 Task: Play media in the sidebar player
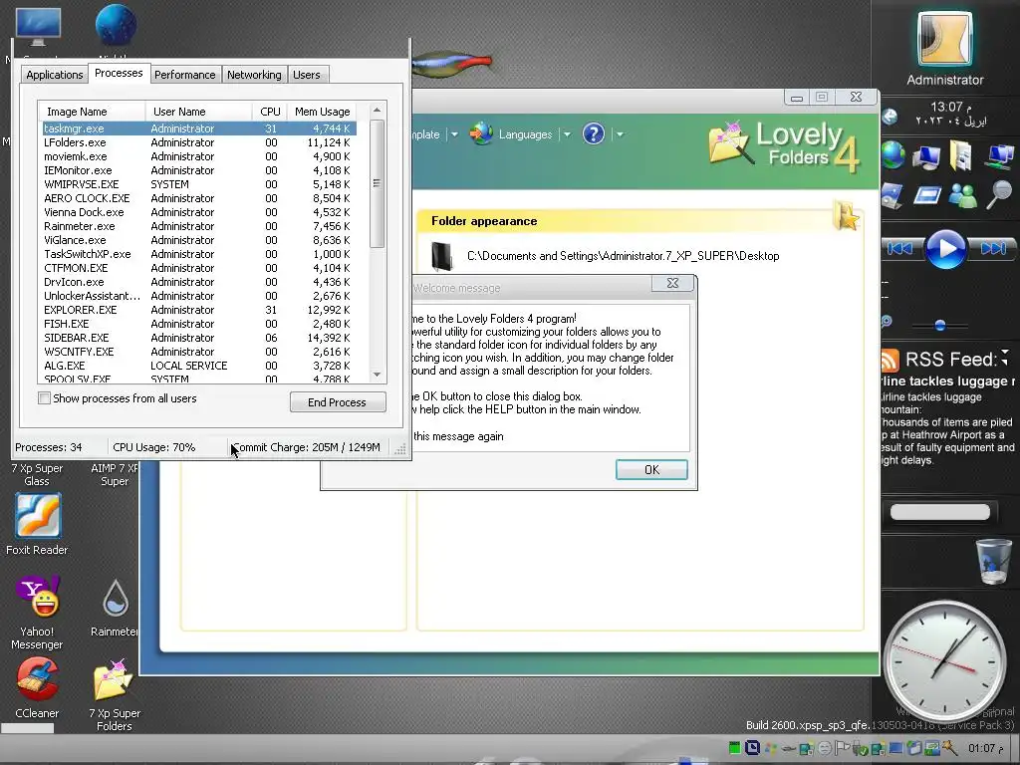coord(945,248)
